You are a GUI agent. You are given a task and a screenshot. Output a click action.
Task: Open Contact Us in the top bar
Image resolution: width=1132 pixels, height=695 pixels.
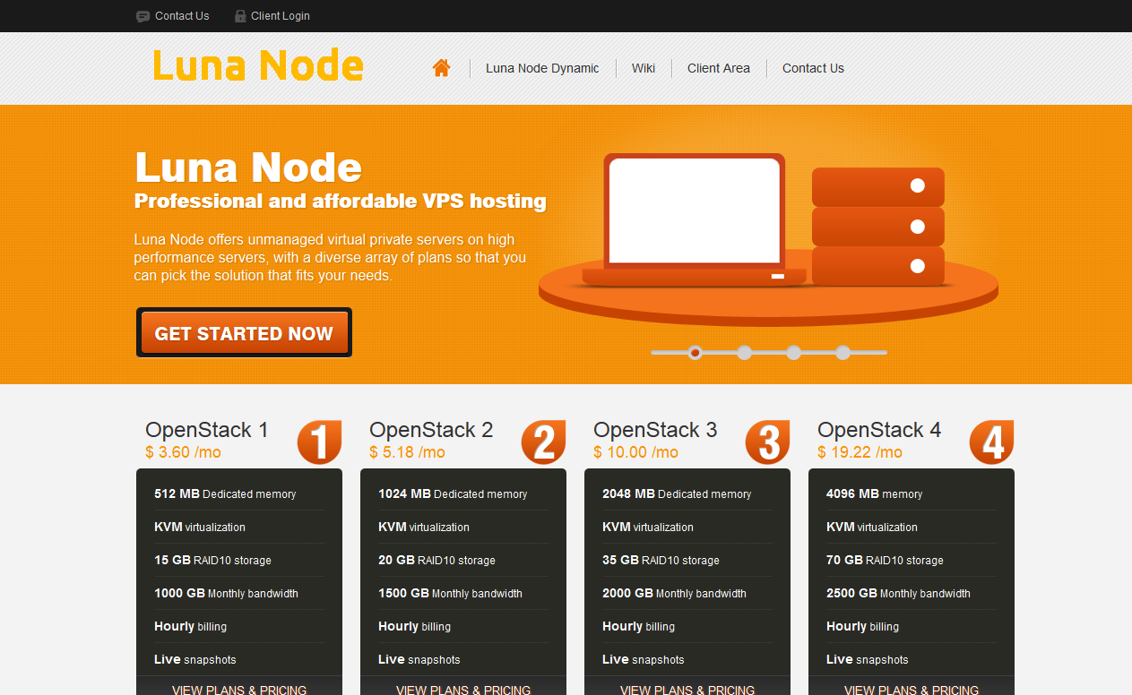tap(182, 16)
